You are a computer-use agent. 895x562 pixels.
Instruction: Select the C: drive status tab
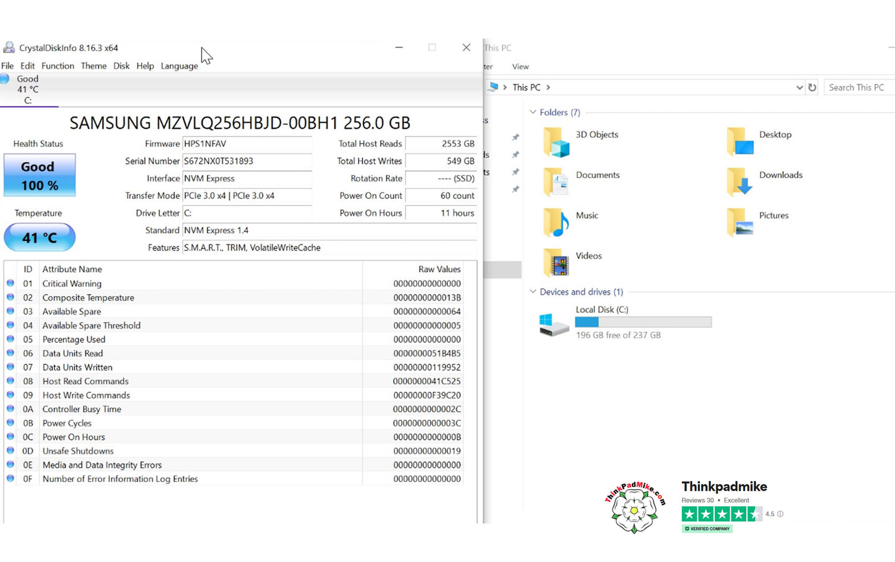click(28, 90)
